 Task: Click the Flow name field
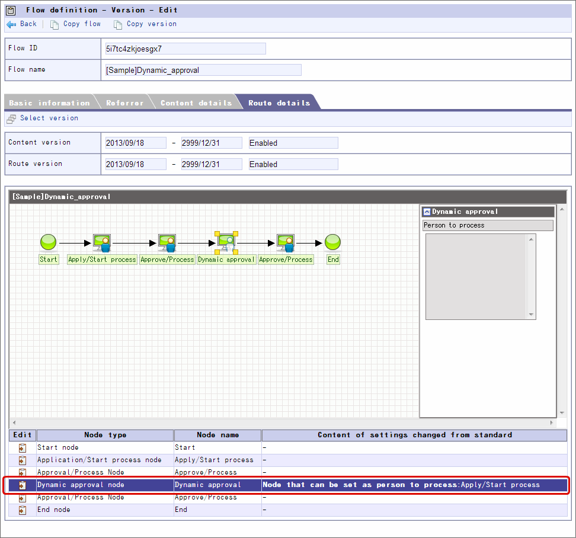[203, 70]
